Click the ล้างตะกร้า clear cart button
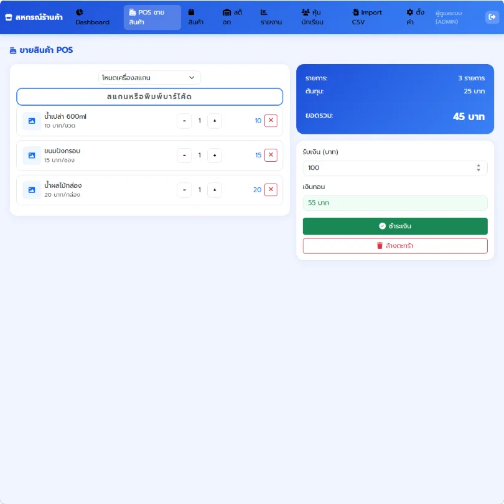 (x=395, y=246)
